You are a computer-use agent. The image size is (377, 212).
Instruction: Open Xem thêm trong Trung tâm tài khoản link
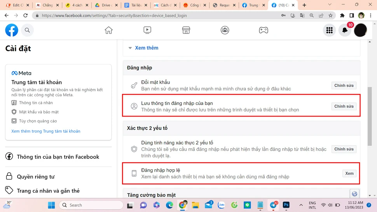click(x=46, y=131)
